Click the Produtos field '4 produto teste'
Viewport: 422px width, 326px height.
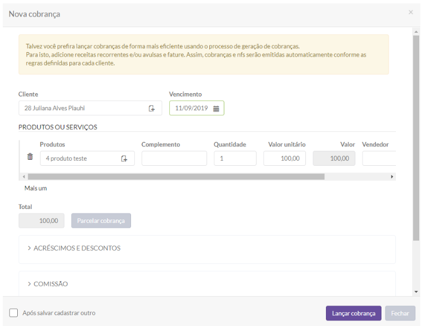click(87, 159)
